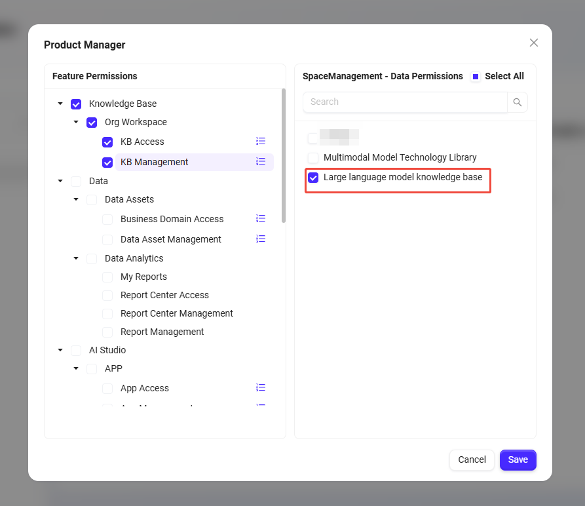Click the list icon next to App Access
Viewport: 585px width, 506px height.
[261, 387]
